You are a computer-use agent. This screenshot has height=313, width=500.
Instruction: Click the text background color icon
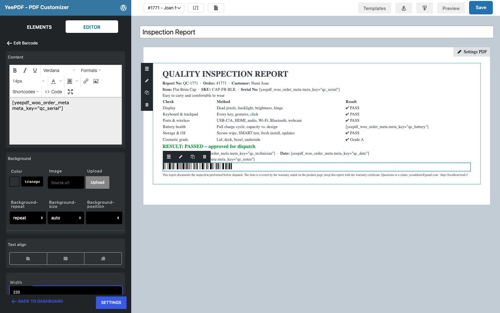(x=70, y=81)
